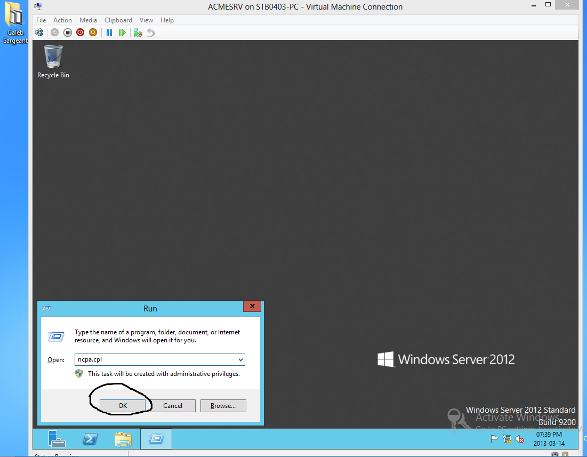Close the Run dialog with red X
The image size is (587, 457).
252,306
